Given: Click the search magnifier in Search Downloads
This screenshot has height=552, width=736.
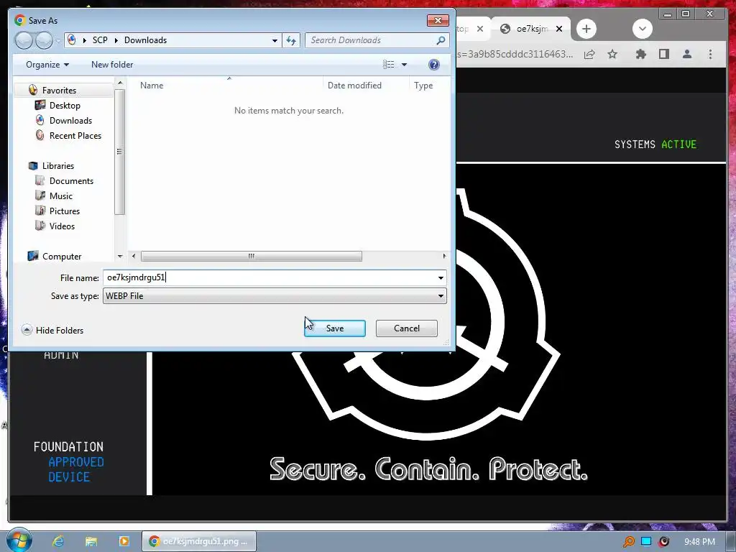Looking at the screenshot, I should (x=441, y=40).
